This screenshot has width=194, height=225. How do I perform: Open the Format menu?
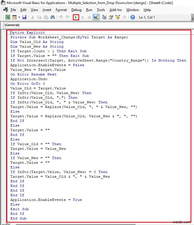click(x=61, y=10)
